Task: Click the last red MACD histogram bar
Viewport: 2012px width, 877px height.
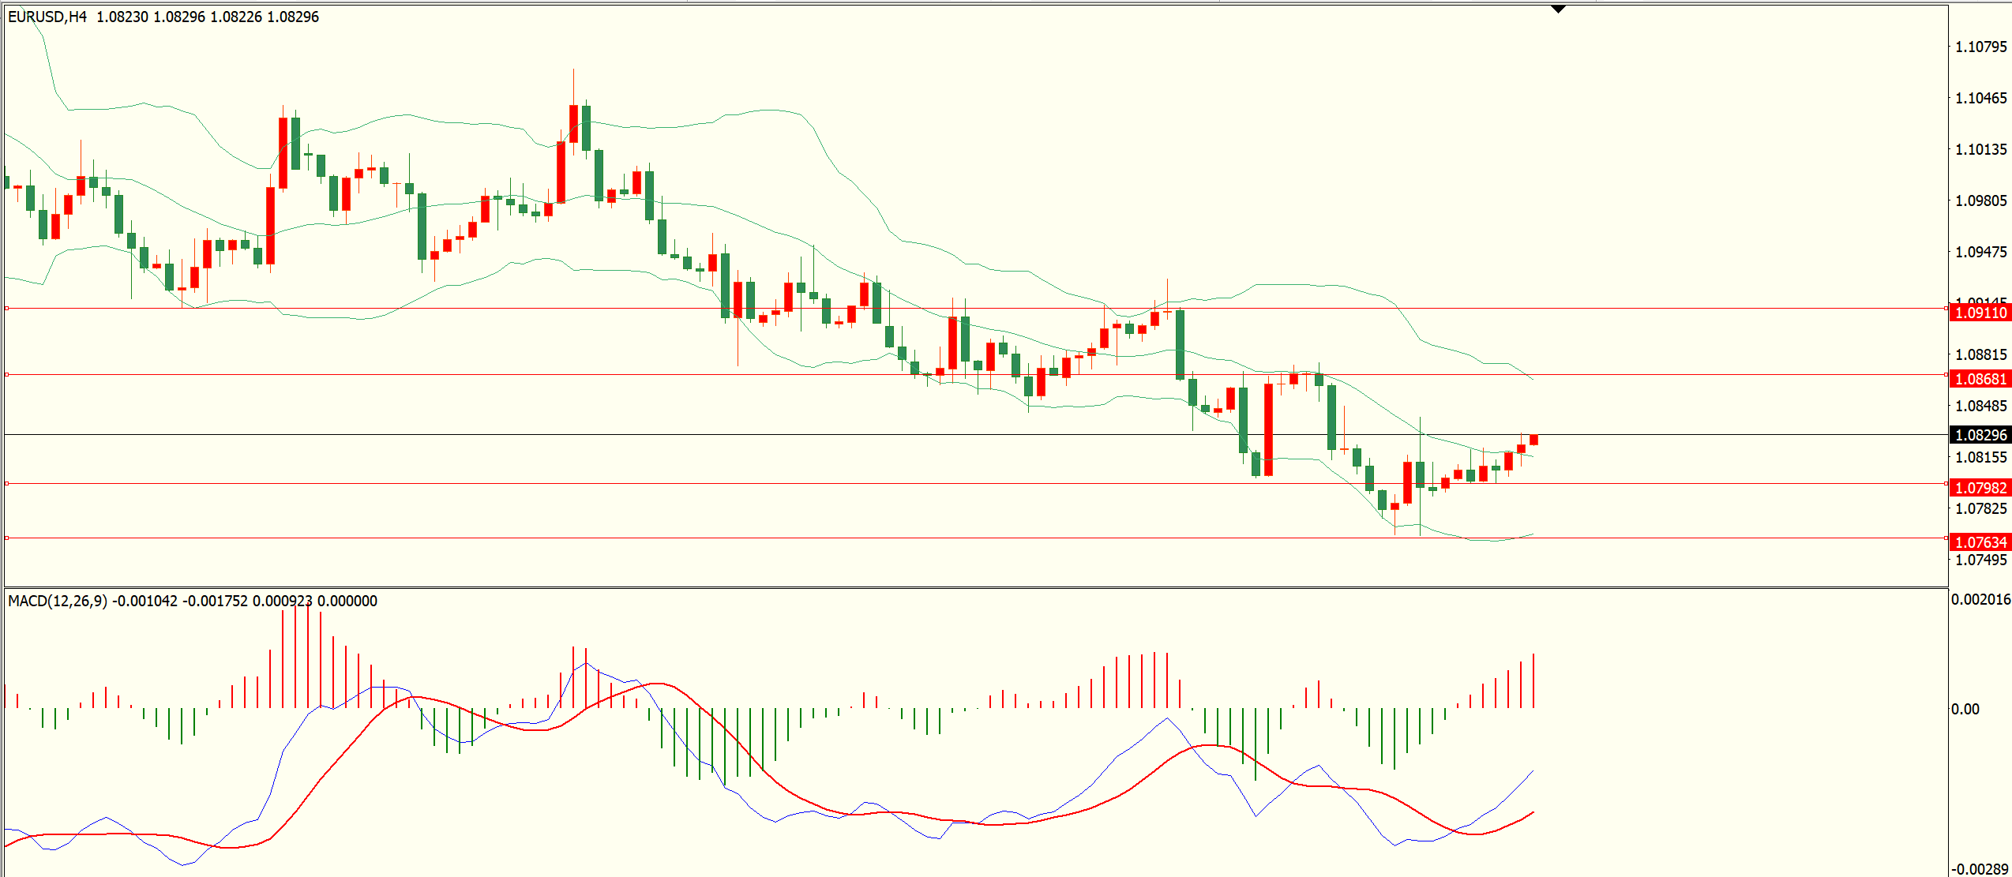Action: pos(1533,680)
